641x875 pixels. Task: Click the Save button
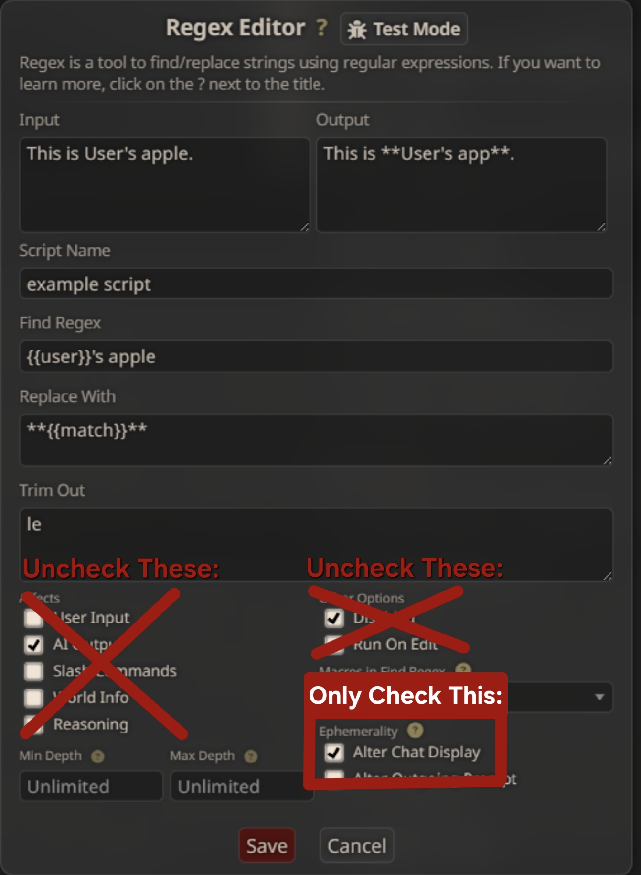tap(267, 845)
